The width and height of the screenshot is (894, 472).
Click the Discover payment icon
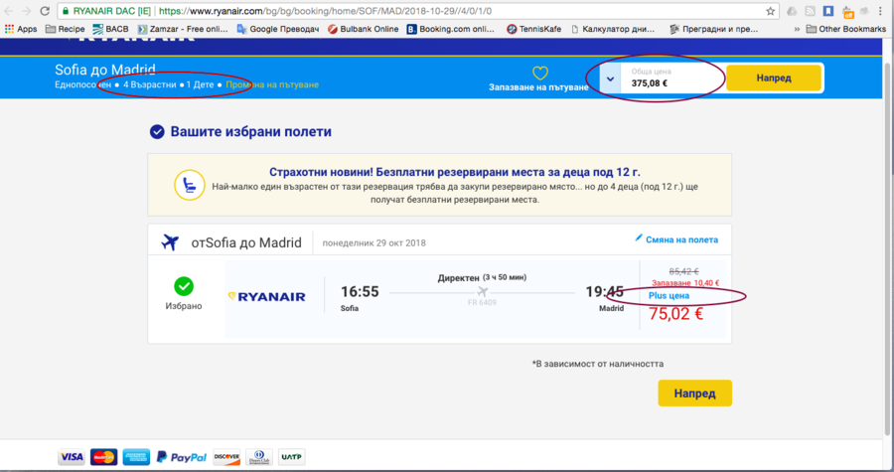[226, 457]
